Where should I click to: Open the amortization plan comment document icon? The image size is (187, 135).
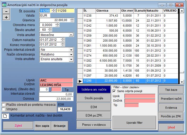click(x=4, y=116)
